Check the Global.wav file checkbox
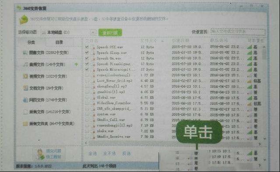280x172 pixels. point(87,98)
